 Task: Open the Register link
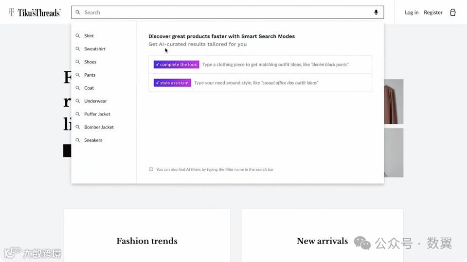pyautogui.click(x=433, y=13)
